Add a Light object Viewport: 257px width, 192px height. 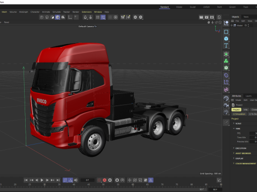pos(226,112)
